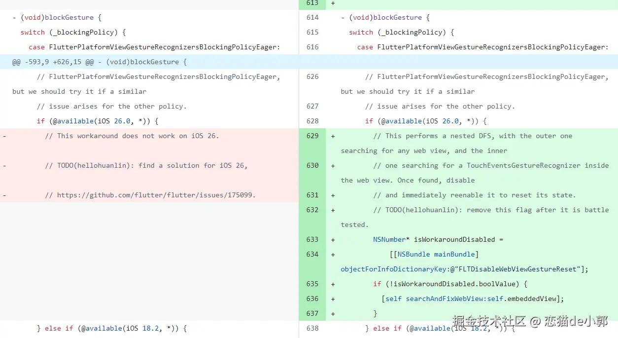The height and width of the screenshot is (338, 618).
Task: Select added line number 634
Action: (312, 254)
